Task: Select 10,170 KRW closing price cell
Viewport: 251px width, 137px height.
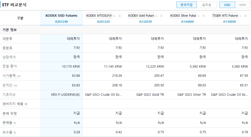Action: click(71, 67)
